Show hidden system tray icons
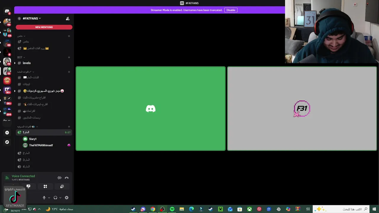This screenshot has width=379, height=213. [x=39, y=209]
